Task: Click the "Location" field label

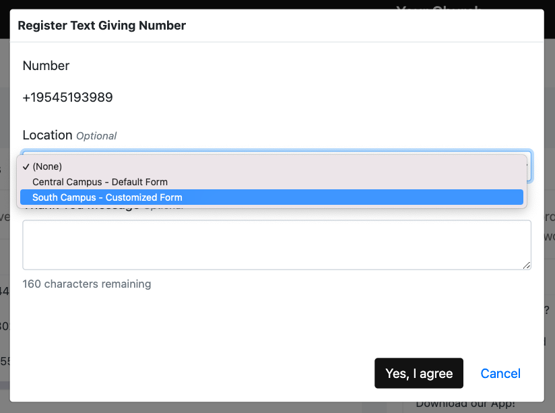Action: (x=47, y=135)
